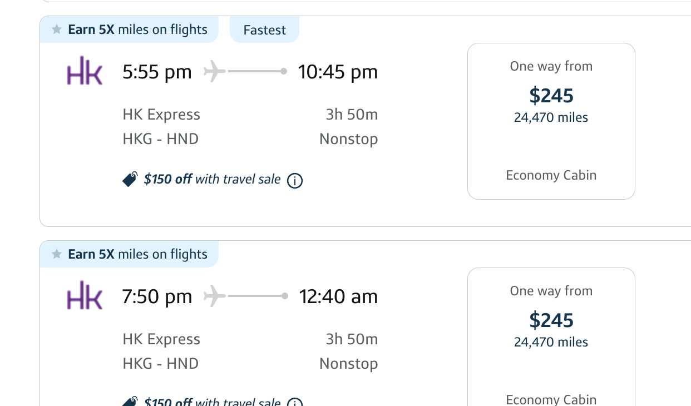
Task: Click the second Earn 5X miles on flights banner
Action: [137, 254]
